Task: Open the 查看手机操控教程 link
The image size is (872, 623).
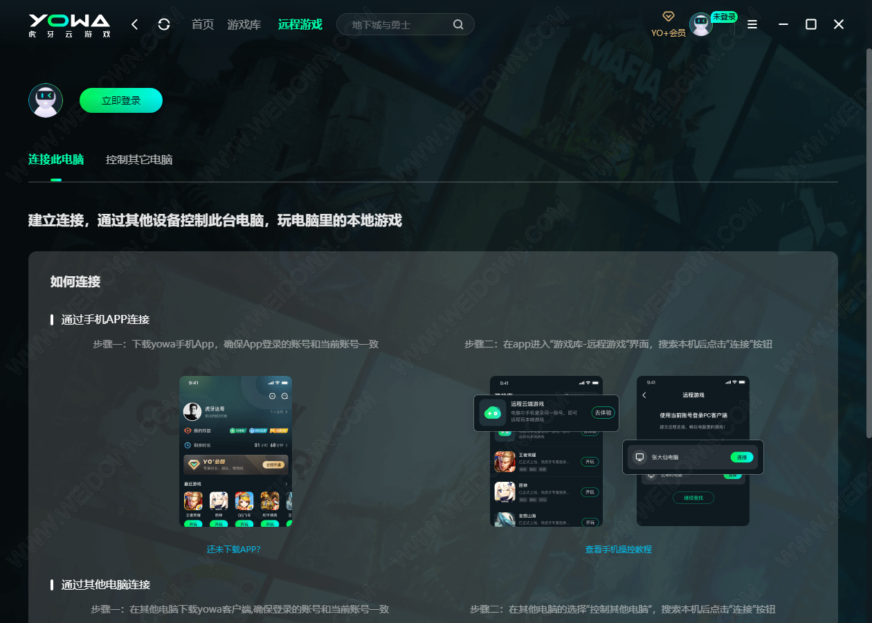Action: point(618,549)
